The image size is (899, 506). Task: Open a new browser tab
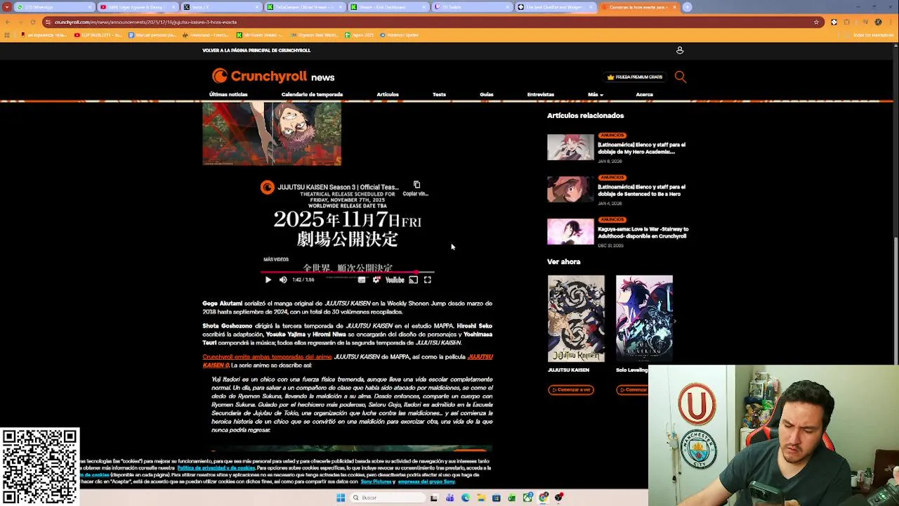(x=688, y=7)
